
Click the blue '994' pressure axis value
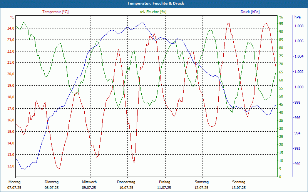coord(298,133)
